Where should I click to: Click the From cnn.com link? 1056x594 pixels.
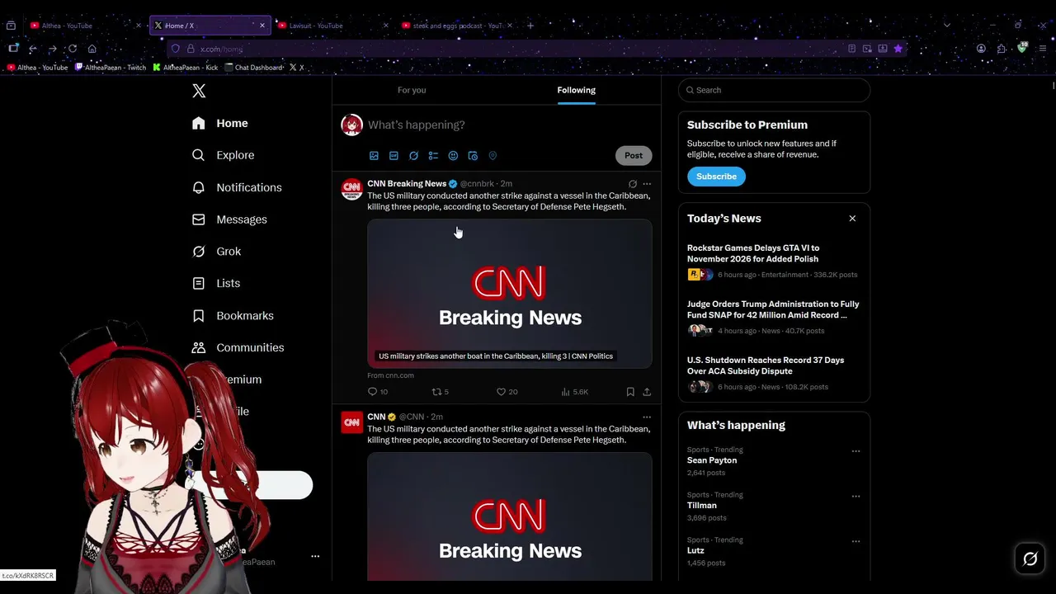coord(390,375)
